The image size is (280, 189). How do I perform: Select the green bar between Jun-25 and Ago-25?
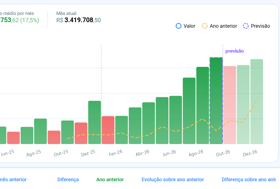[27, 136]
